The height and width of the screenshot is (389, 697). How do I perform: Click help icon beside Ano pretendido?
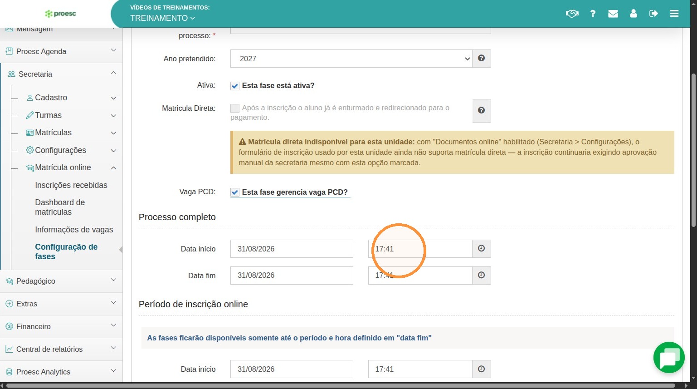tap(482, 58)
